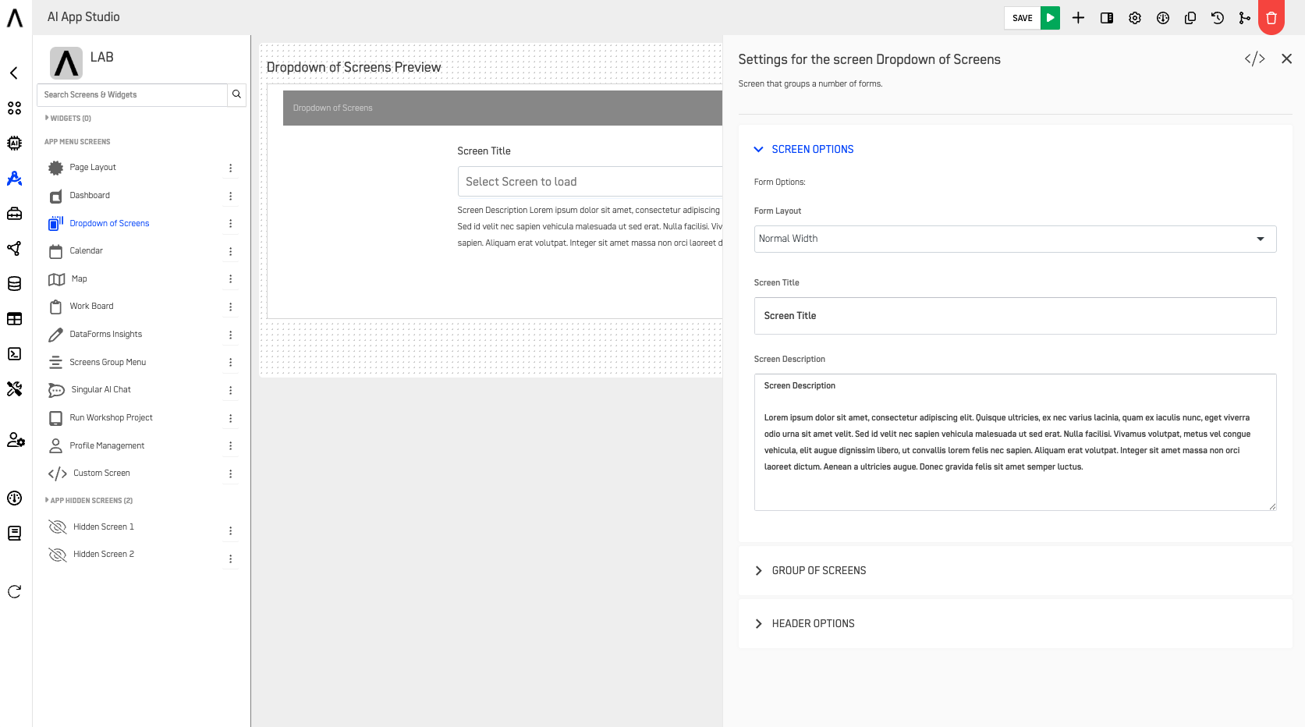Collapse the App Hidden Screens (2) section

tap(89, 501)
